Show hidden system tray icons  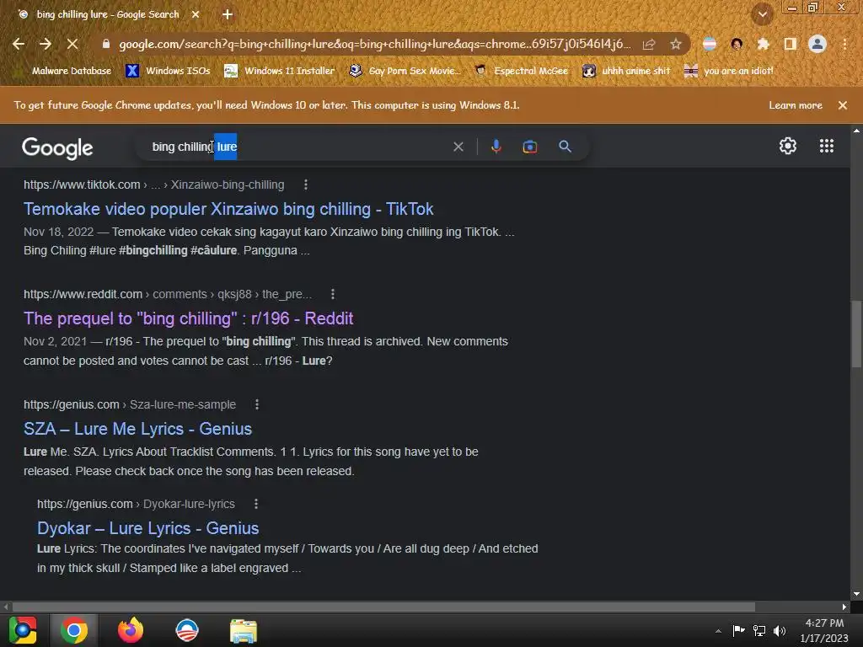point(718,631)
